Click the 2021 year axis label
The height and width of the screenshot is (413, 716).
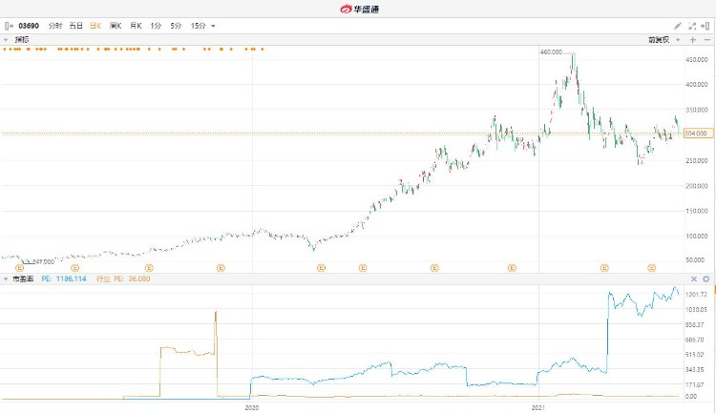[x=538, y=407]
